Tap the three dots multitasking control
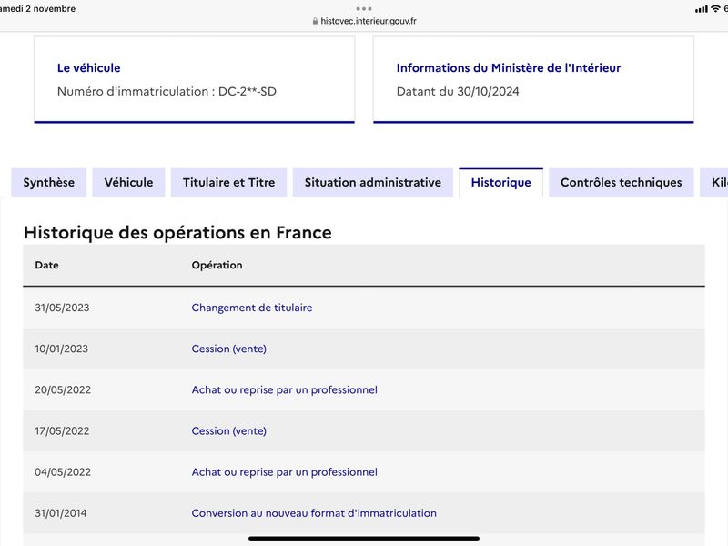 pos(364,8)
